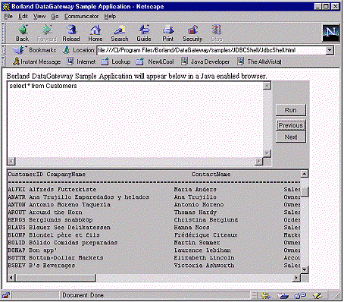The image size is (344, 302).
Task: Click query area scroll down arrow
Action: point(267,153)
